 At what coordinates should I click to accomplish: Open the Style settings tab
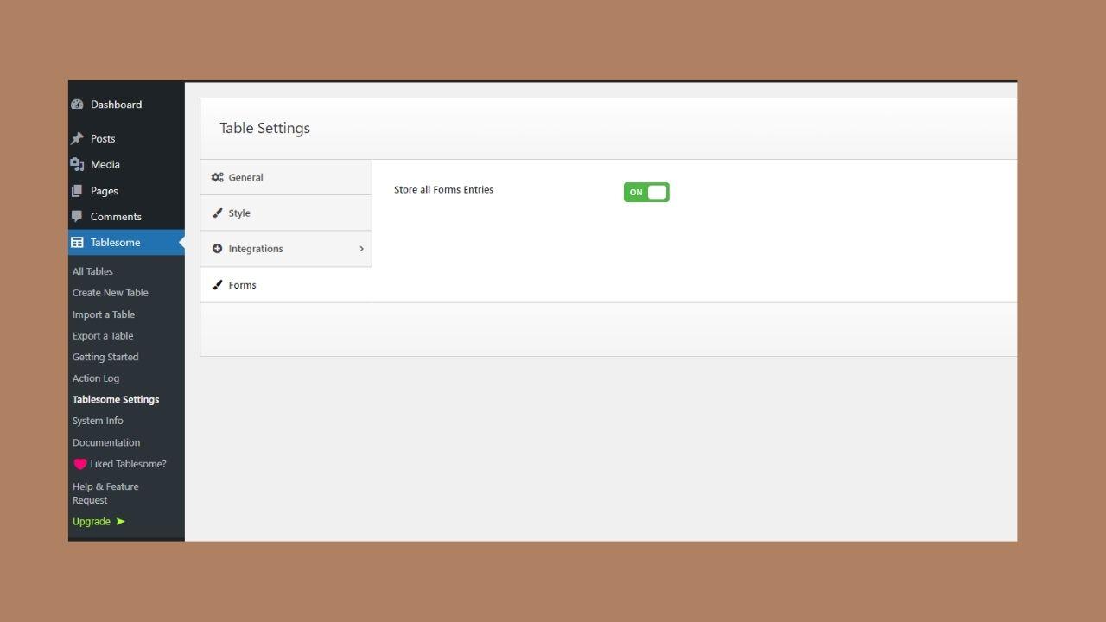(239, 213)
